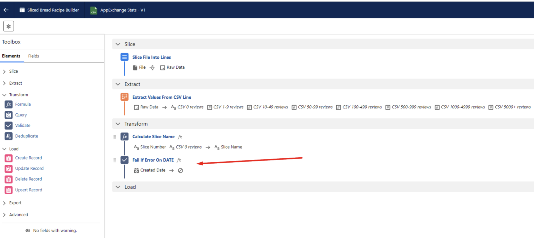Select the Validate transform icon

pos(8,125)
